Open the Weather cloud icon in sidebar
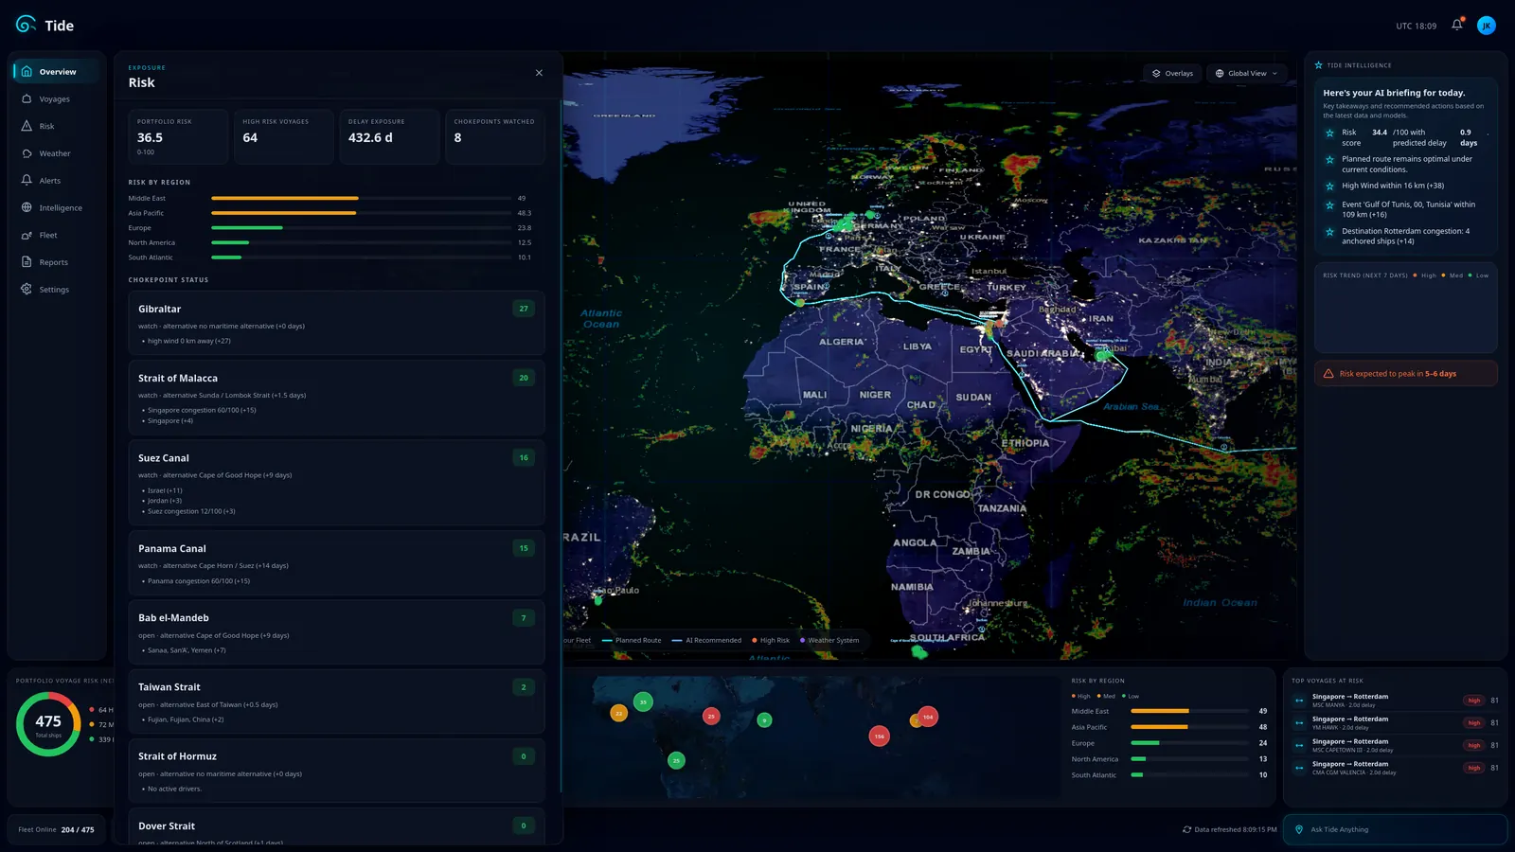The height and width of the screenshot is (852, 1515). tap(27, 153)
